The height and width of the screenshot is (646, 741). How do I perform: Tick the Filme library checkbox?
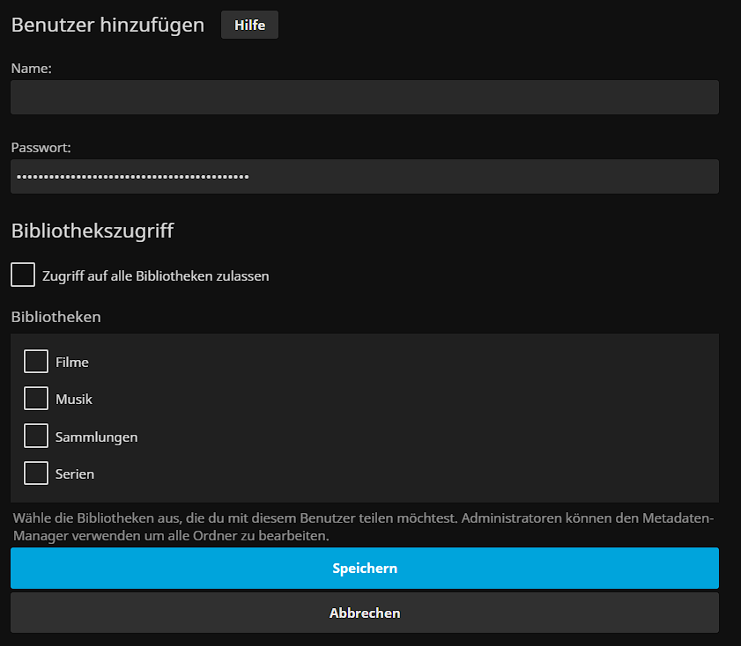tap(36, 362)
